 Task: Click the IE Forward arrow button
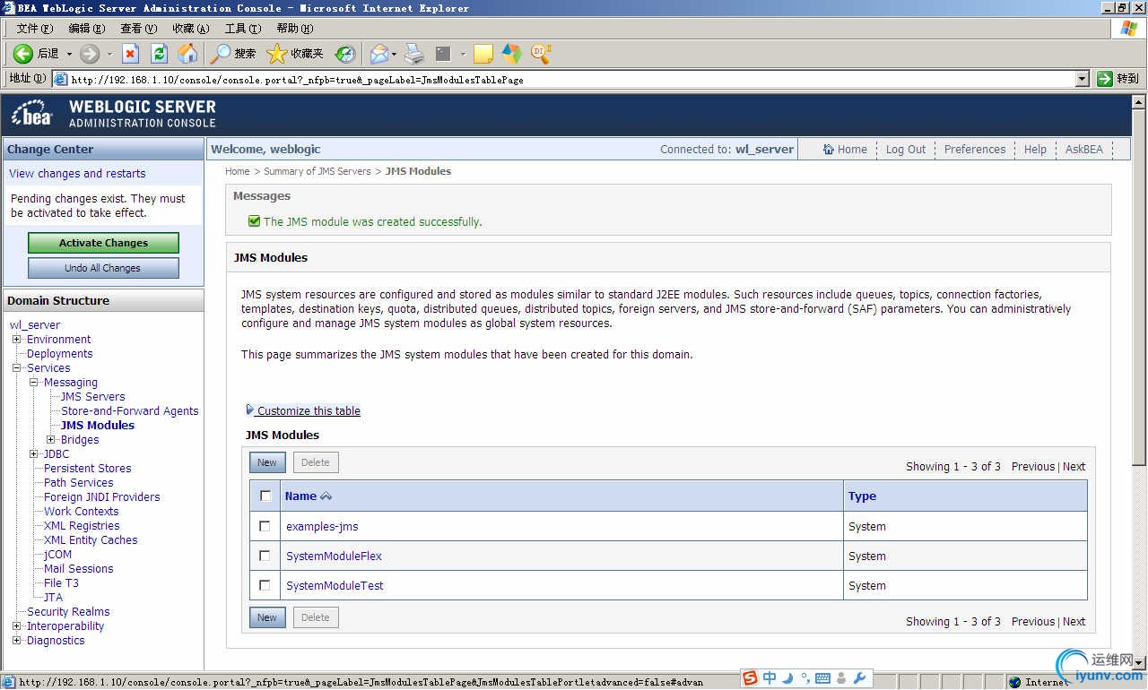(90, 54)
